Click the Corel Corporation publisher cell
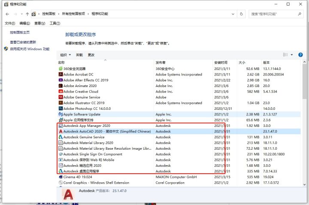Viewport: 309px width, 205px height. (x=170, y=183)
